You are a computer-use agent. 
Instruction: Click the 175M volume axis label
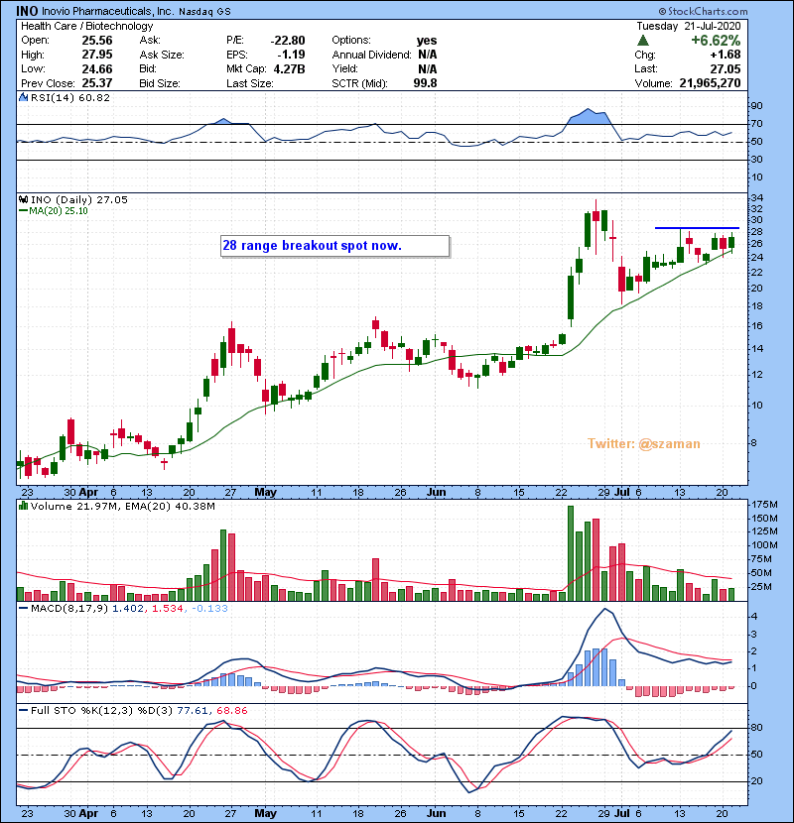click(764, 505)
